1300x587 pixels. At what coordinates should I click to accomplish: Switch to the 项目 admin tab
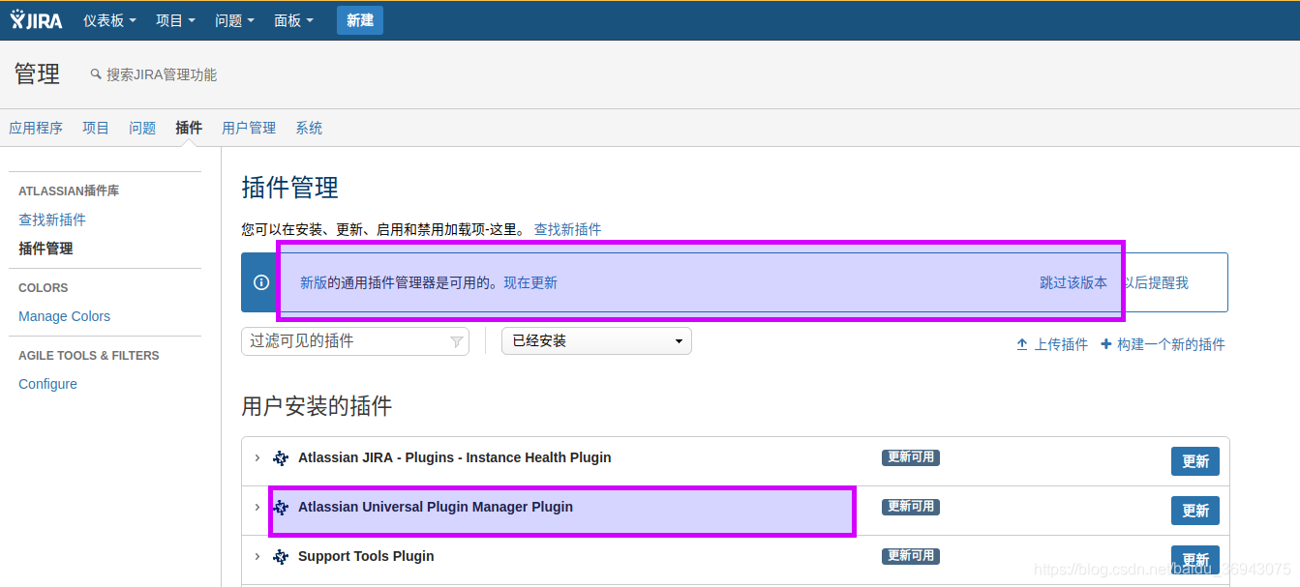click(96, 128)
